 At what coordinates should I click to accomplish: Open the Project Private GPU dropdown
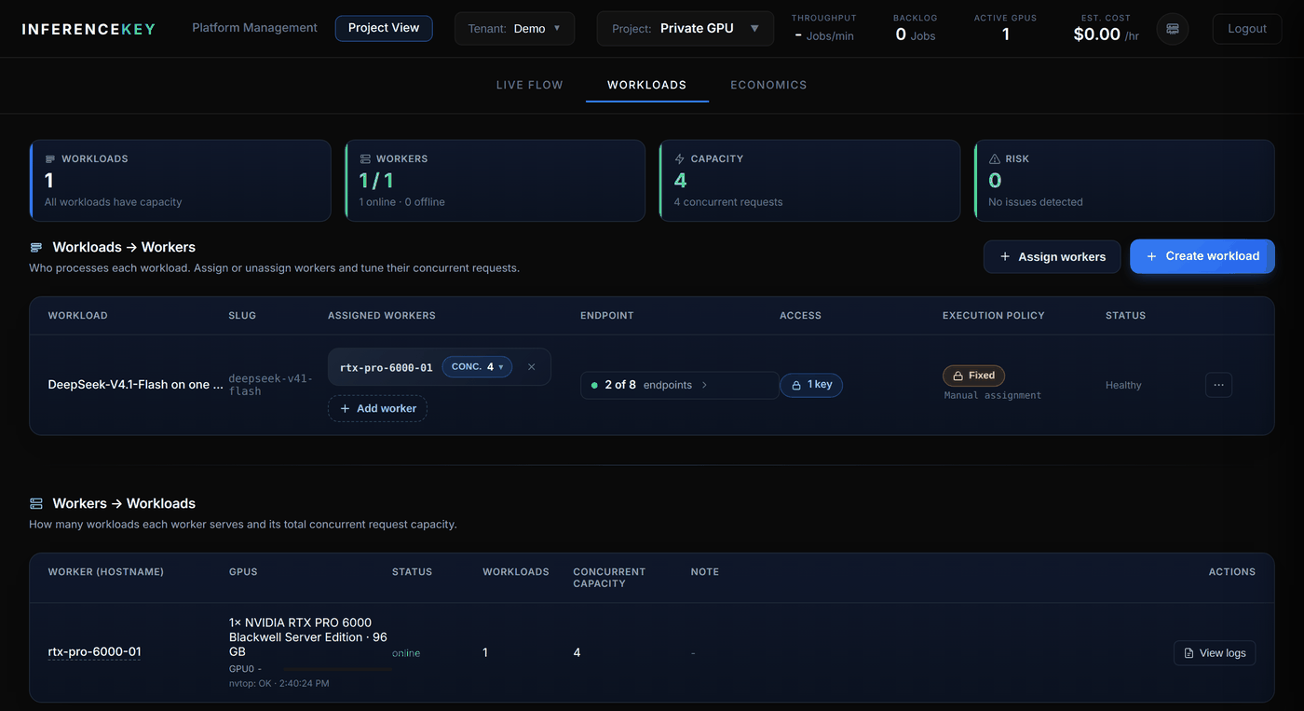point(685,29)
